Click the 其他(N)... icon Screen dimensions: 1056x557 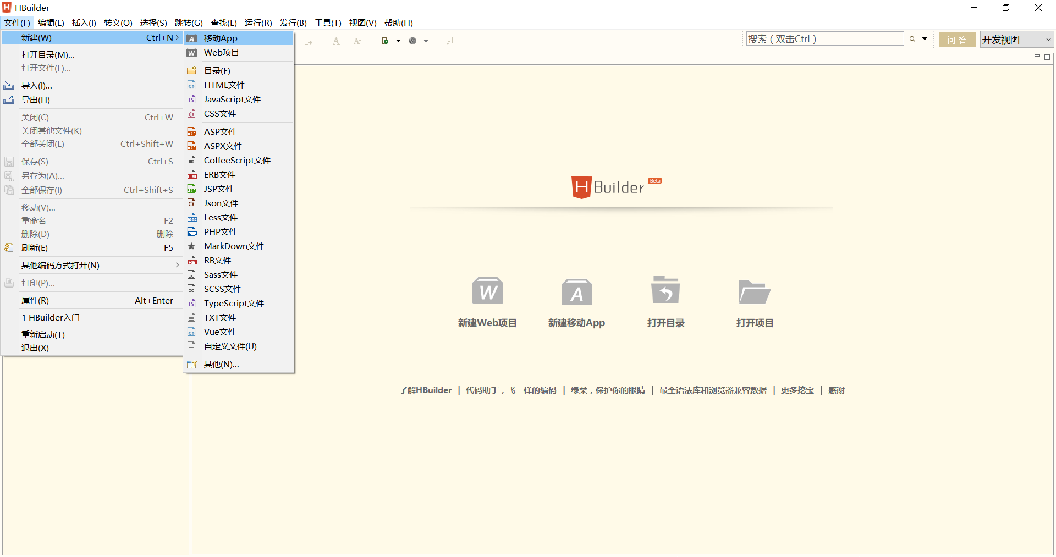[x=191, y=364]
